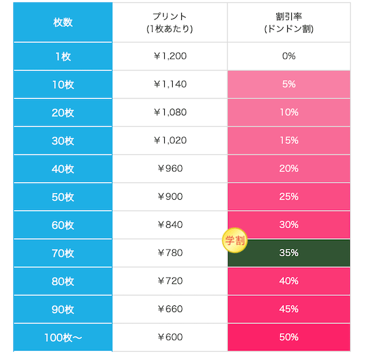Click the ¥960 price cell
365x354 pixels.
[170, 168]
